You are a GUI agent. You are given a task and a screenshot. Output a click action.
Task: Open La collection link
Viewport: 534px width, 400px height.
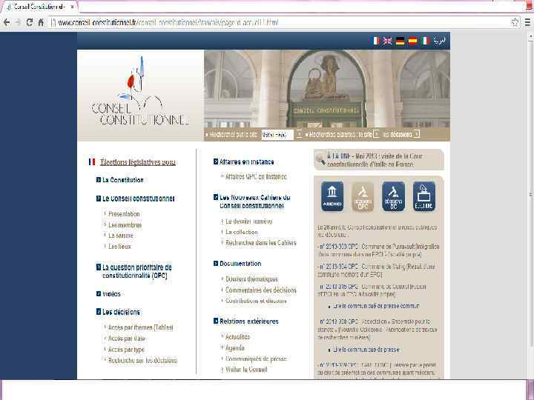pyautogui.click(x=242, y=232)
